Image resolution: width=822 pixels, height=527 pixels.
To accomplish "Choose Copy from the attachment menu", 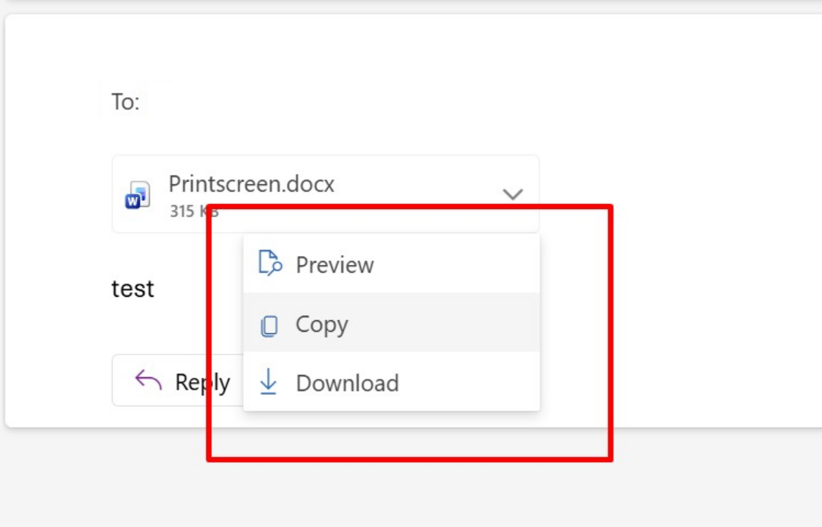I will tap(322, 324).
